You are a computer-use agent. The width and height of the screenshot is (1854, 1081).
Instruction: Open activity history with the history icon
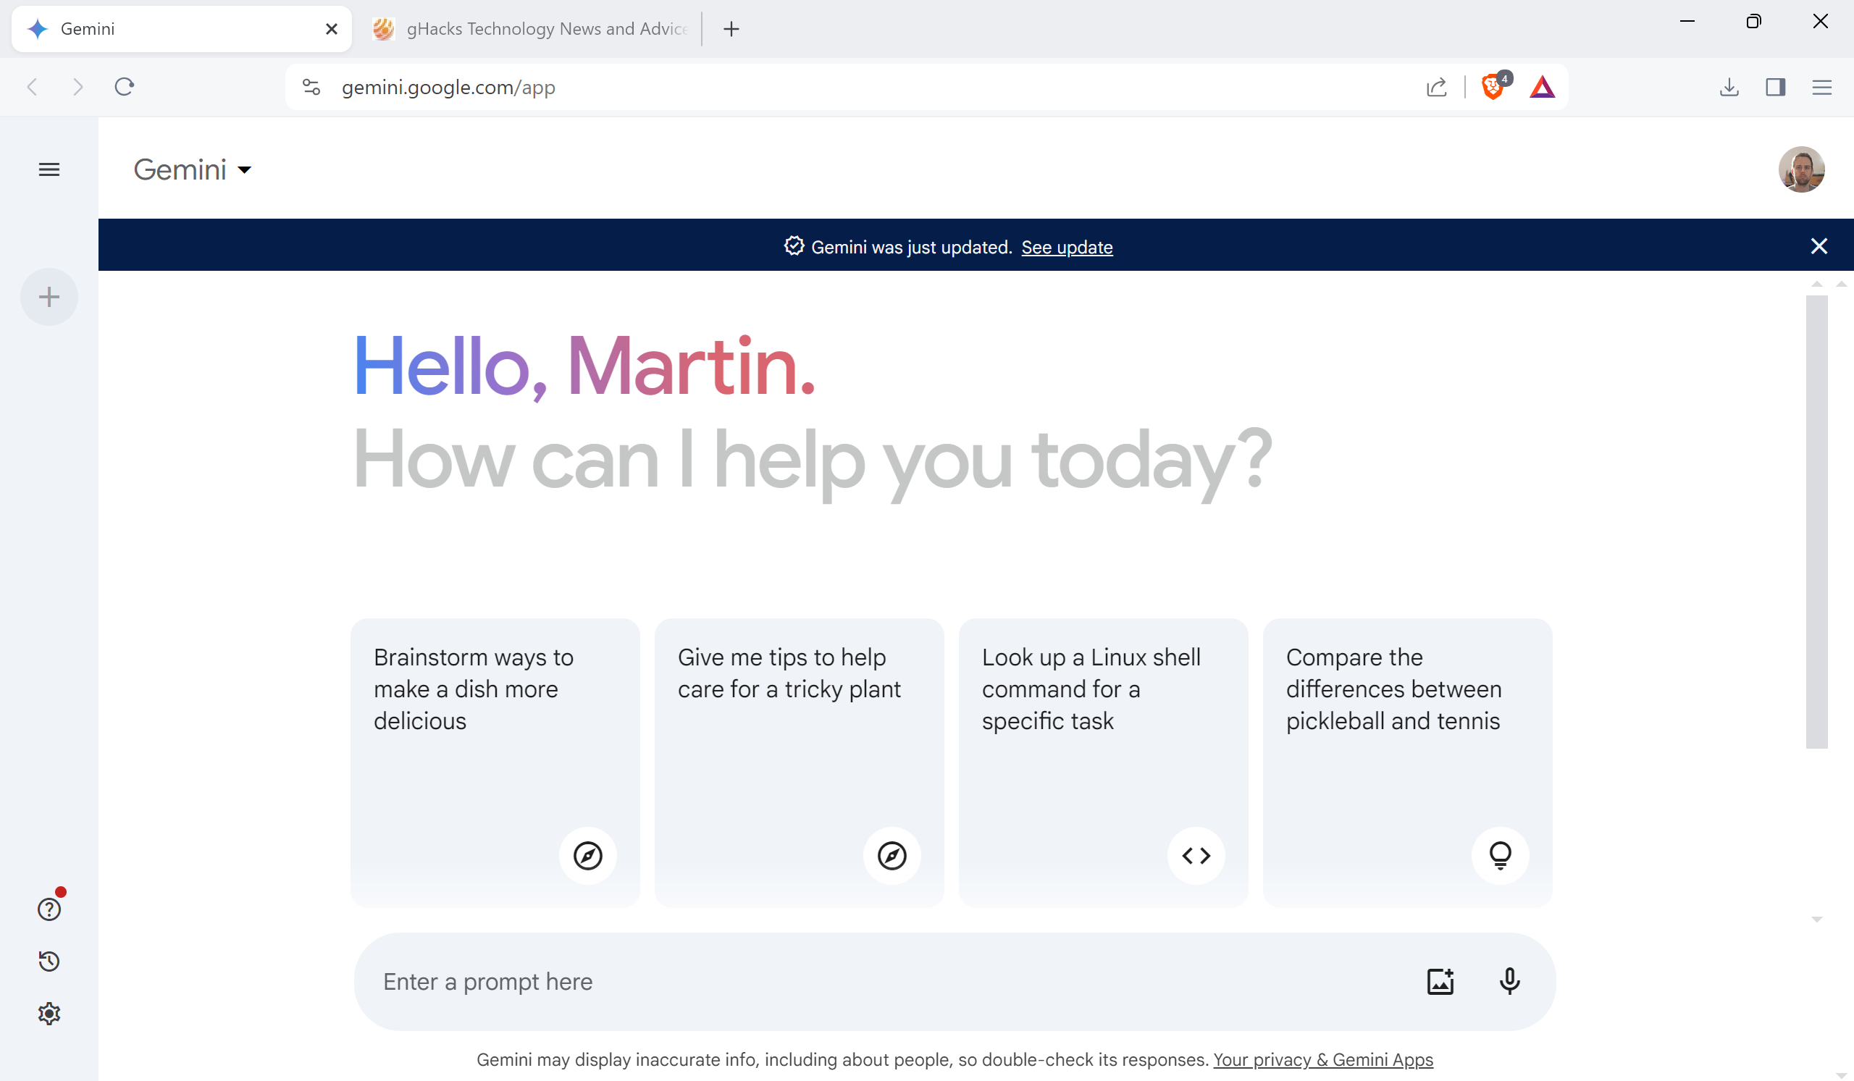tap(49, 962)
